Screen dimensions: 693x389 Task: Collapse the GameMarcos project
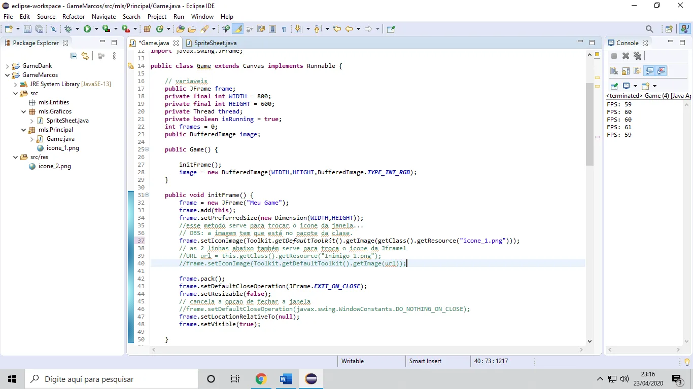(x=8, y=75)
